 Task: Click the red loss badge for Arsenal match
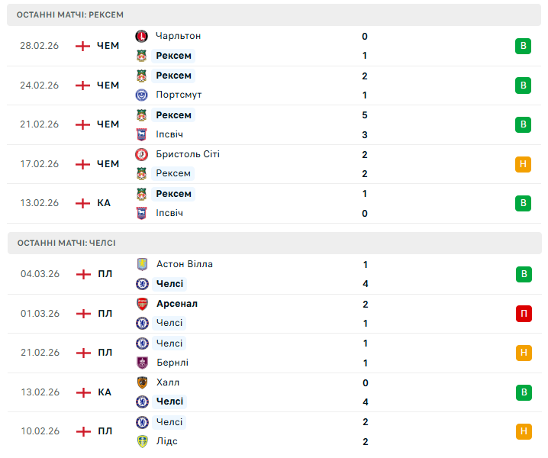click(x=523, y=313)
